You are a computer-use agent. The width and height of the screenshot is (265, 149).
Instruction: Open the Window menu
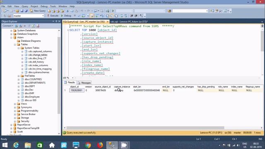(x=63, y=7)
